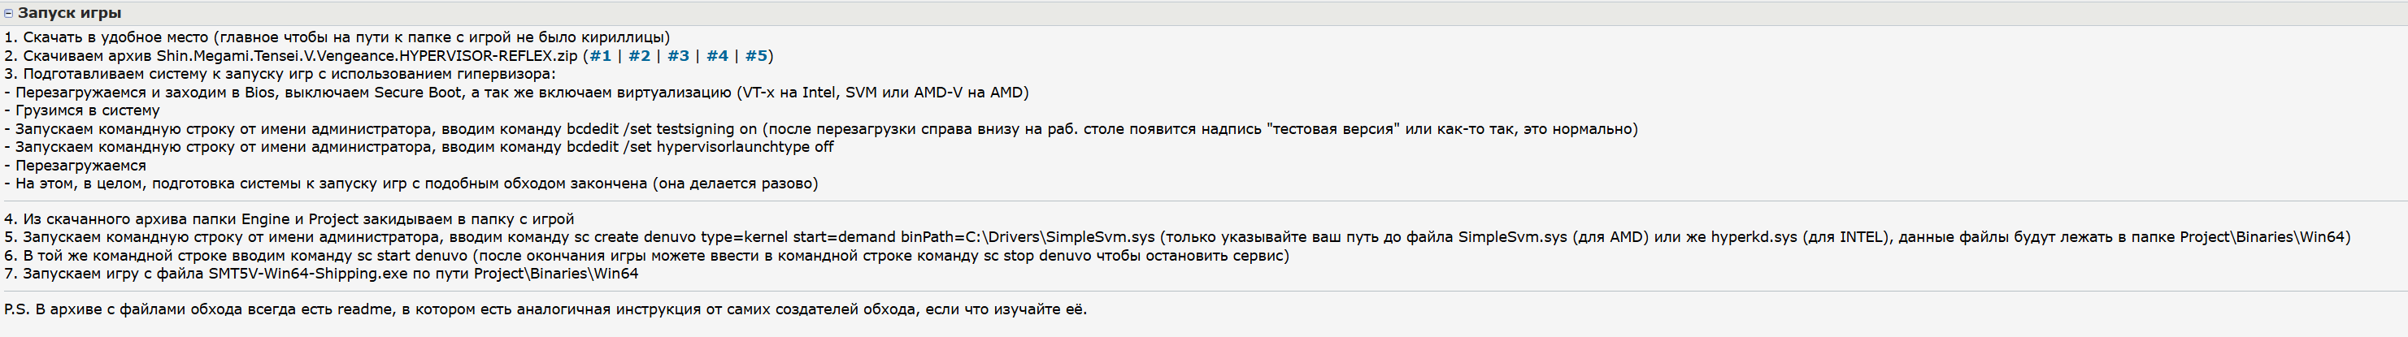
Task: Collapse the "Запуск игры" spoiler minus icon
Action: click(8, 13)
